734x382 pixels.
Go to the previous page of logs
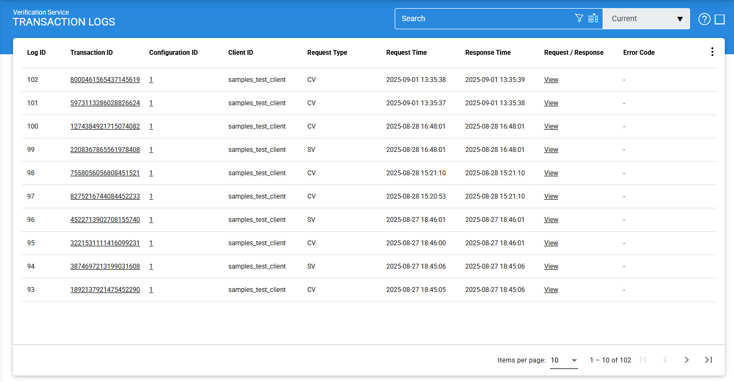pyautogui.click(x=665, y=360)
